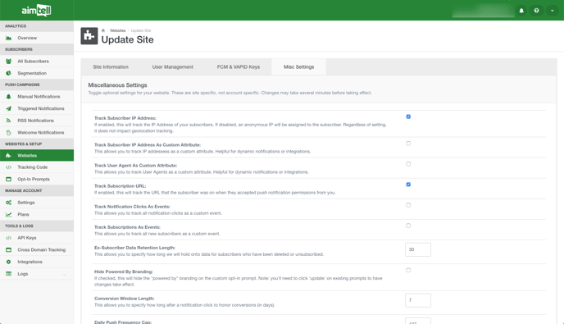Click the Conversion Window Length label
This screenshot has width=564, height=324.
tap(125, 299)
